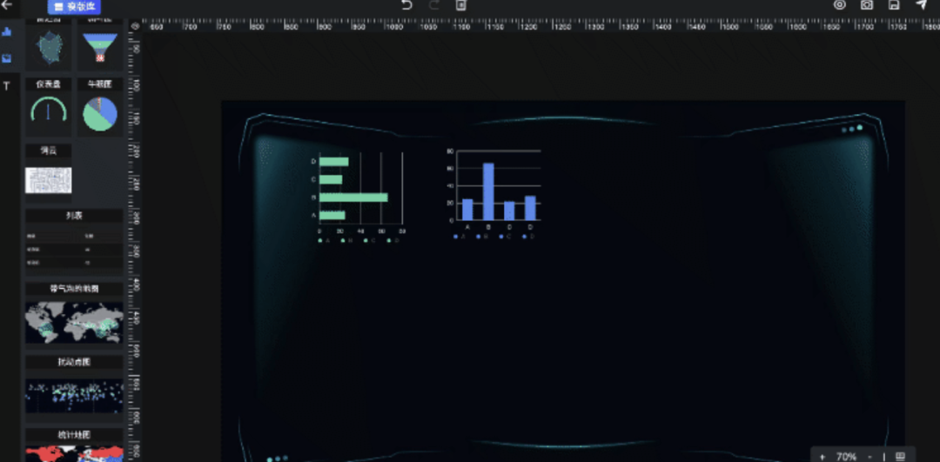Preview the dashboard with eye icon
This screenshot has height=462, width=940.
(839, 5)
